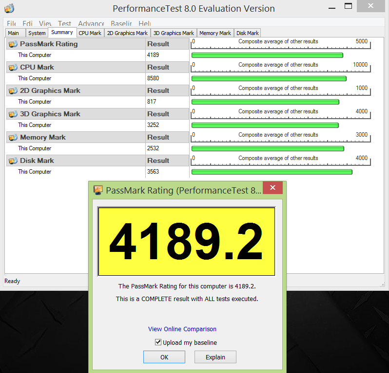Select the 2D Graphics Mark value 817
The image size is (389, 373).
[x=152, y=102]
